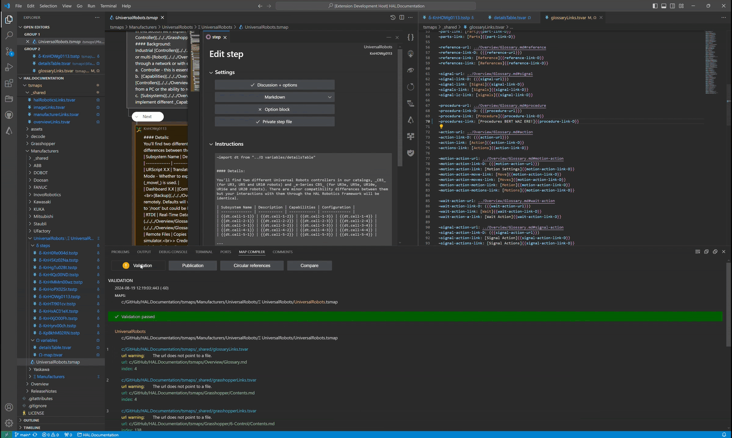
Task: Open the Manage gear icon
Action: point(9,423)
